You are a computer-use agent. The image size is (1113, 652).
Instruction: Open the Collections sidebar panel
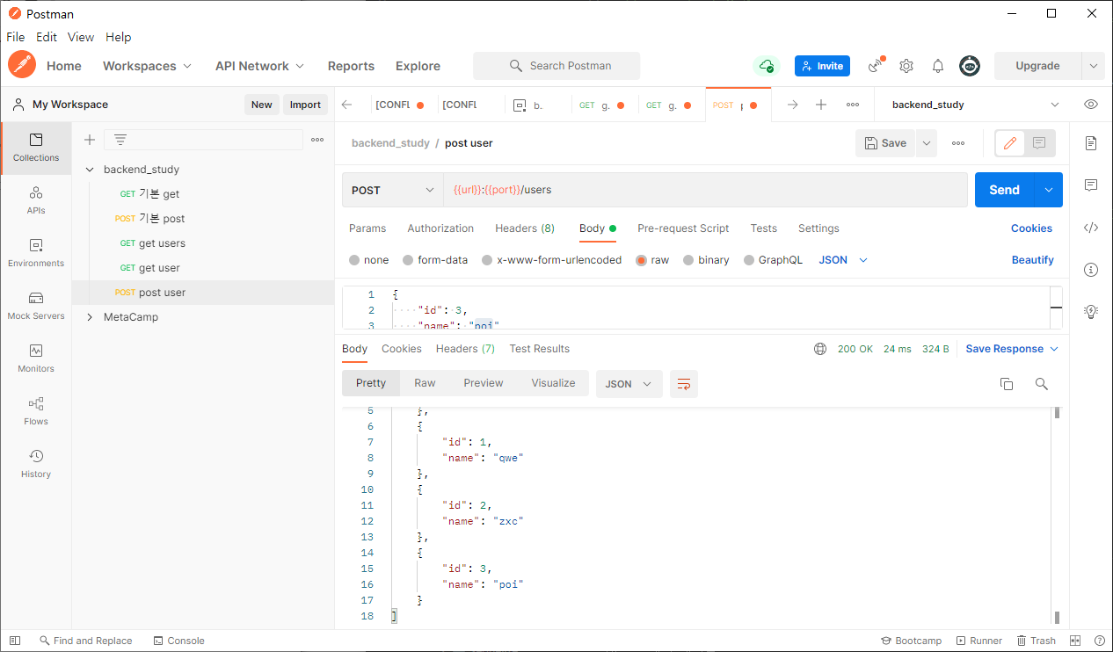pyautogui.click(x=36, y=148)
